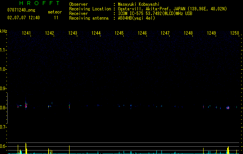This screenshot has height=154, width=243.
Task: Click the kHz axis unit label
Action: click(x=3, y=31)
